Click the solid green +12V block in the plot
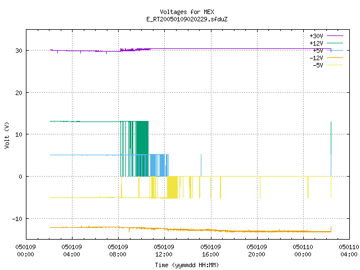Screen dimensions: 360x270 [142, 138]
